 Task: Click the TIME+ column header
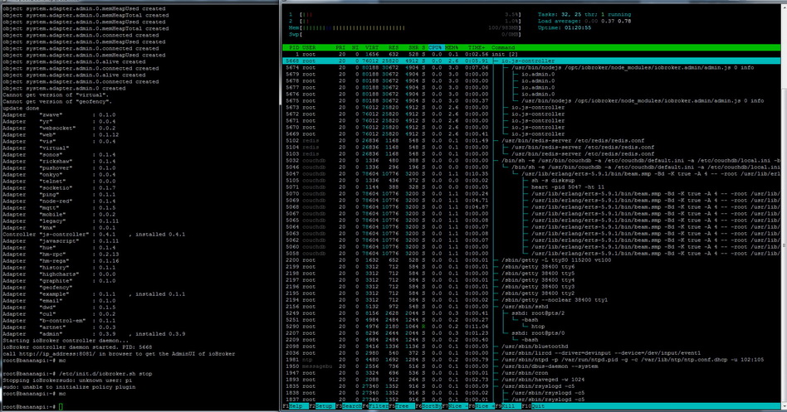point(476,47)
